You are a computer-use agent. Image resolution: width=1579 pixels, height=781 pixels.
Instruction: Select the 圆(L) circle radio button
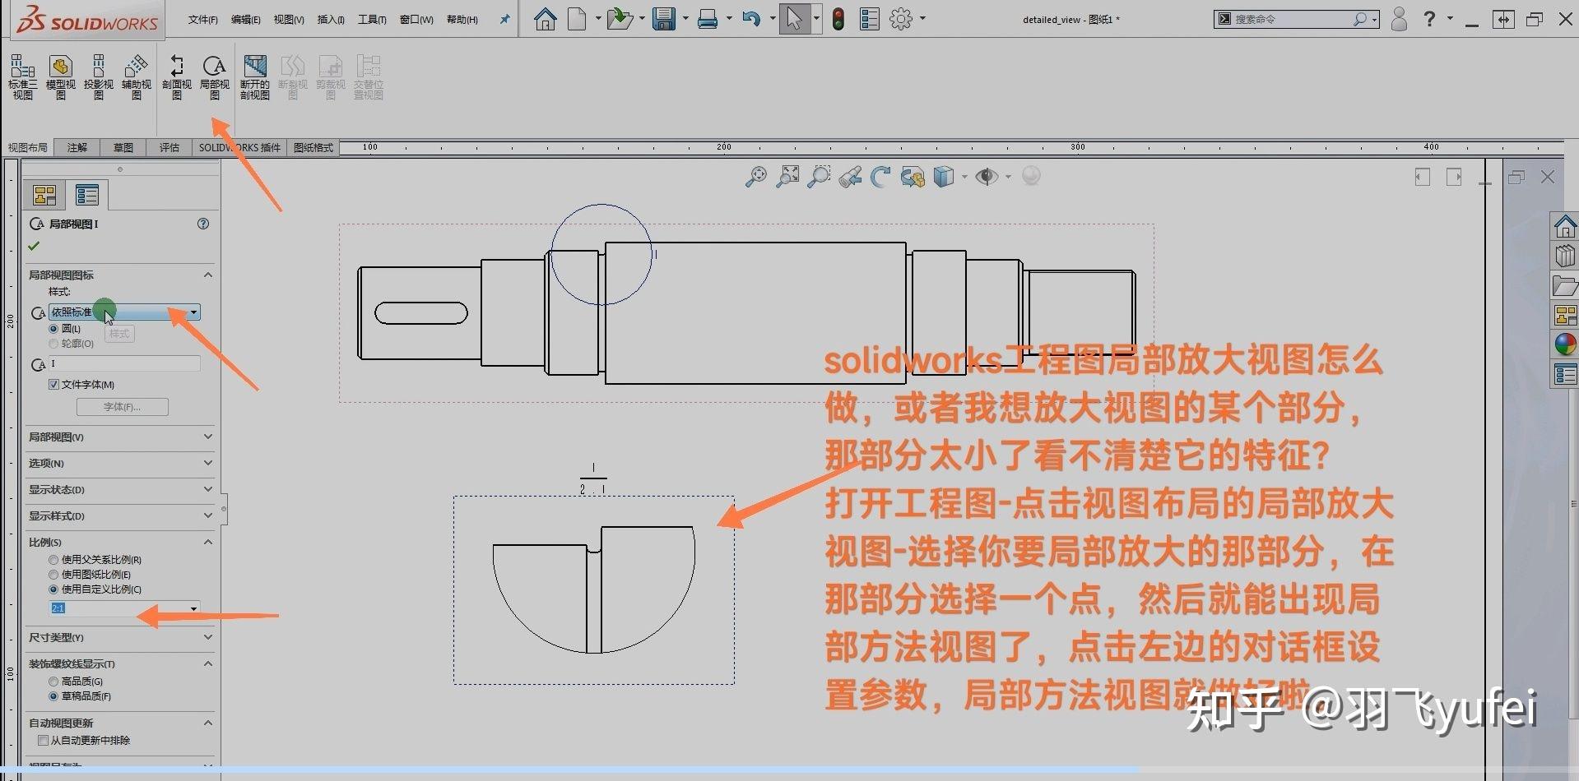click(x=53, y=328)
